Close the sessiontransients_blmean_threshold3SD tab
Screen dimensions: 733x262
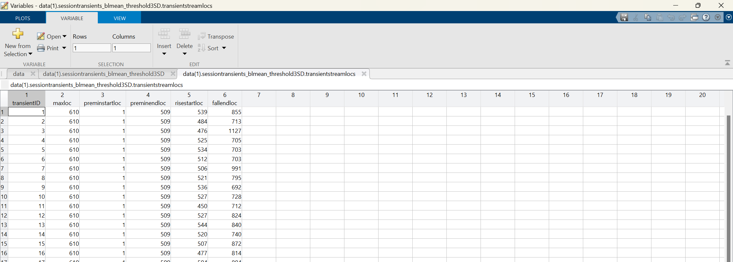coord(173,74)
